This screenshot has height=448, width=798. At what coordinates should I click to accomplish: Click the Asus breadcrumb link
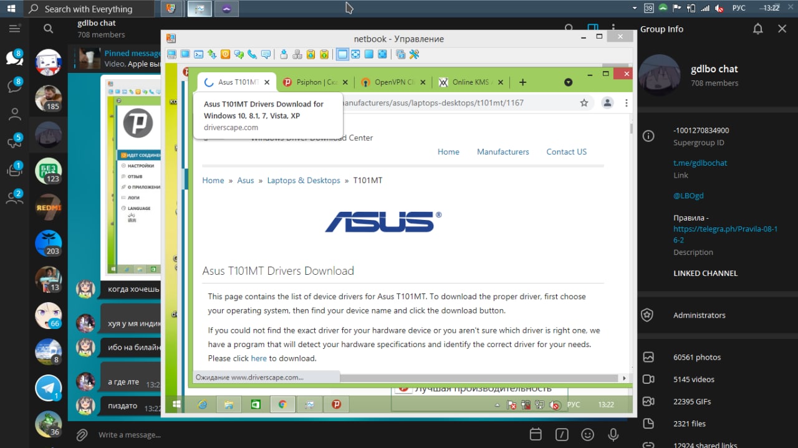pos(246,180)
